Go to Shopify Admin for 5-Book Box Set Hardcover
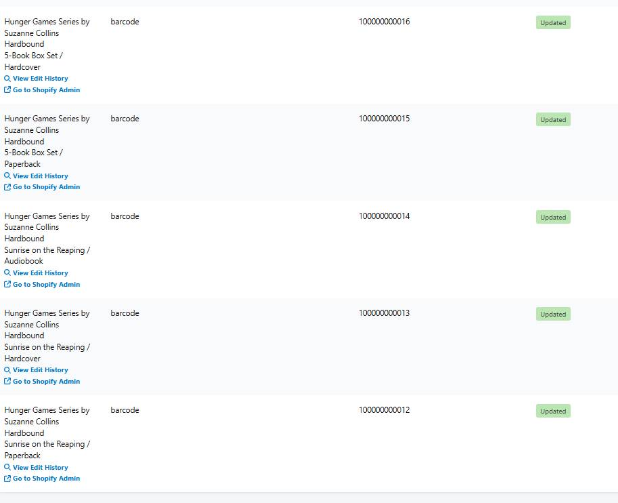 [46, 90]
